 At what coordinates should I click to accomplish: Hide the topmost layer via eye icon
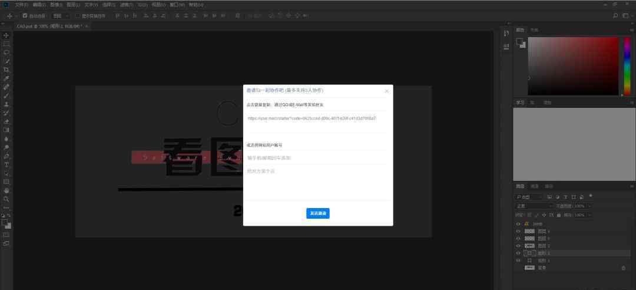tap(518, 224)
